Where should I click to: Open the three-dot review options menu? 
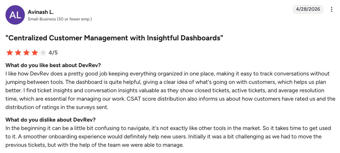[x=331, y=9]
